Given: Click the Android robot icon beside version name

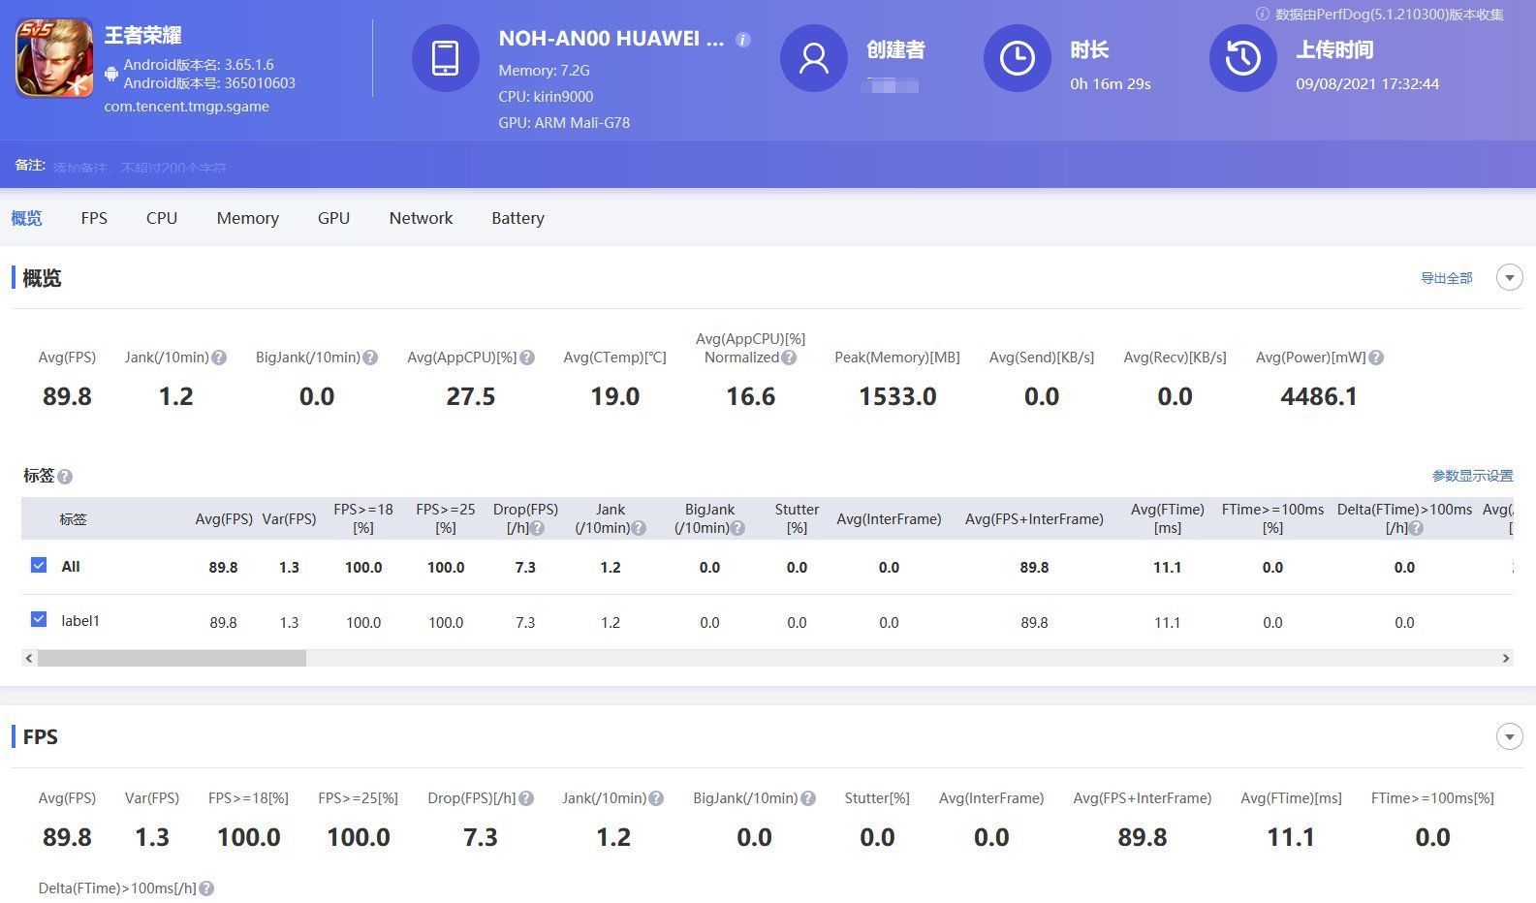Looking at the screenshot, I should click(112, 74).
